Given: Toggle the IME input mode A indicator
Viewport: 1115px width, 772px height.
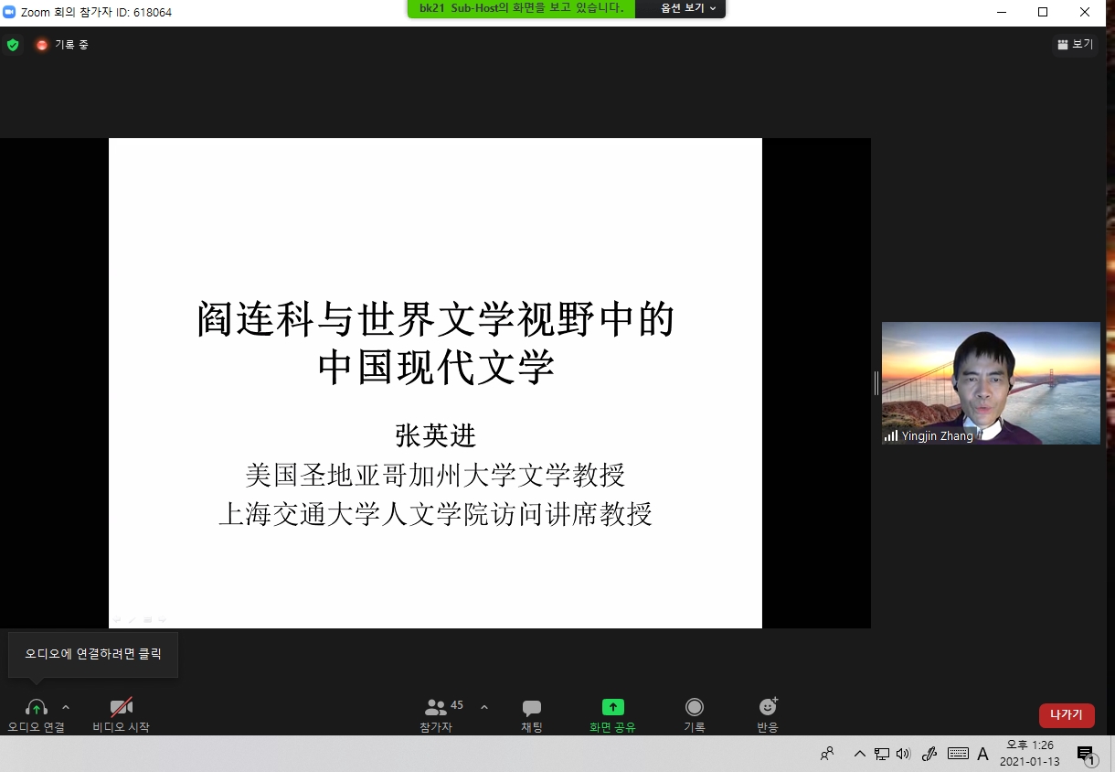Looking at the screenshot, I should point(983,755).
